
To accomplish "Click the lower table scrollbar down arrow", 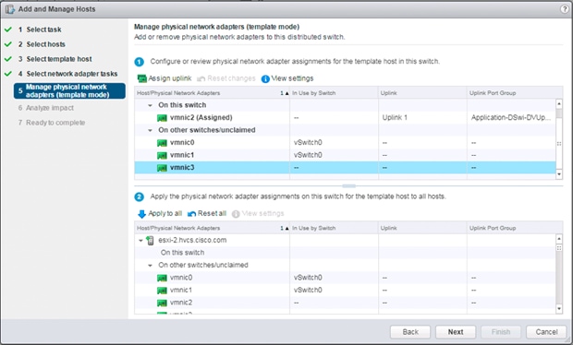I will pyautogui.click(x=559, y=309).
